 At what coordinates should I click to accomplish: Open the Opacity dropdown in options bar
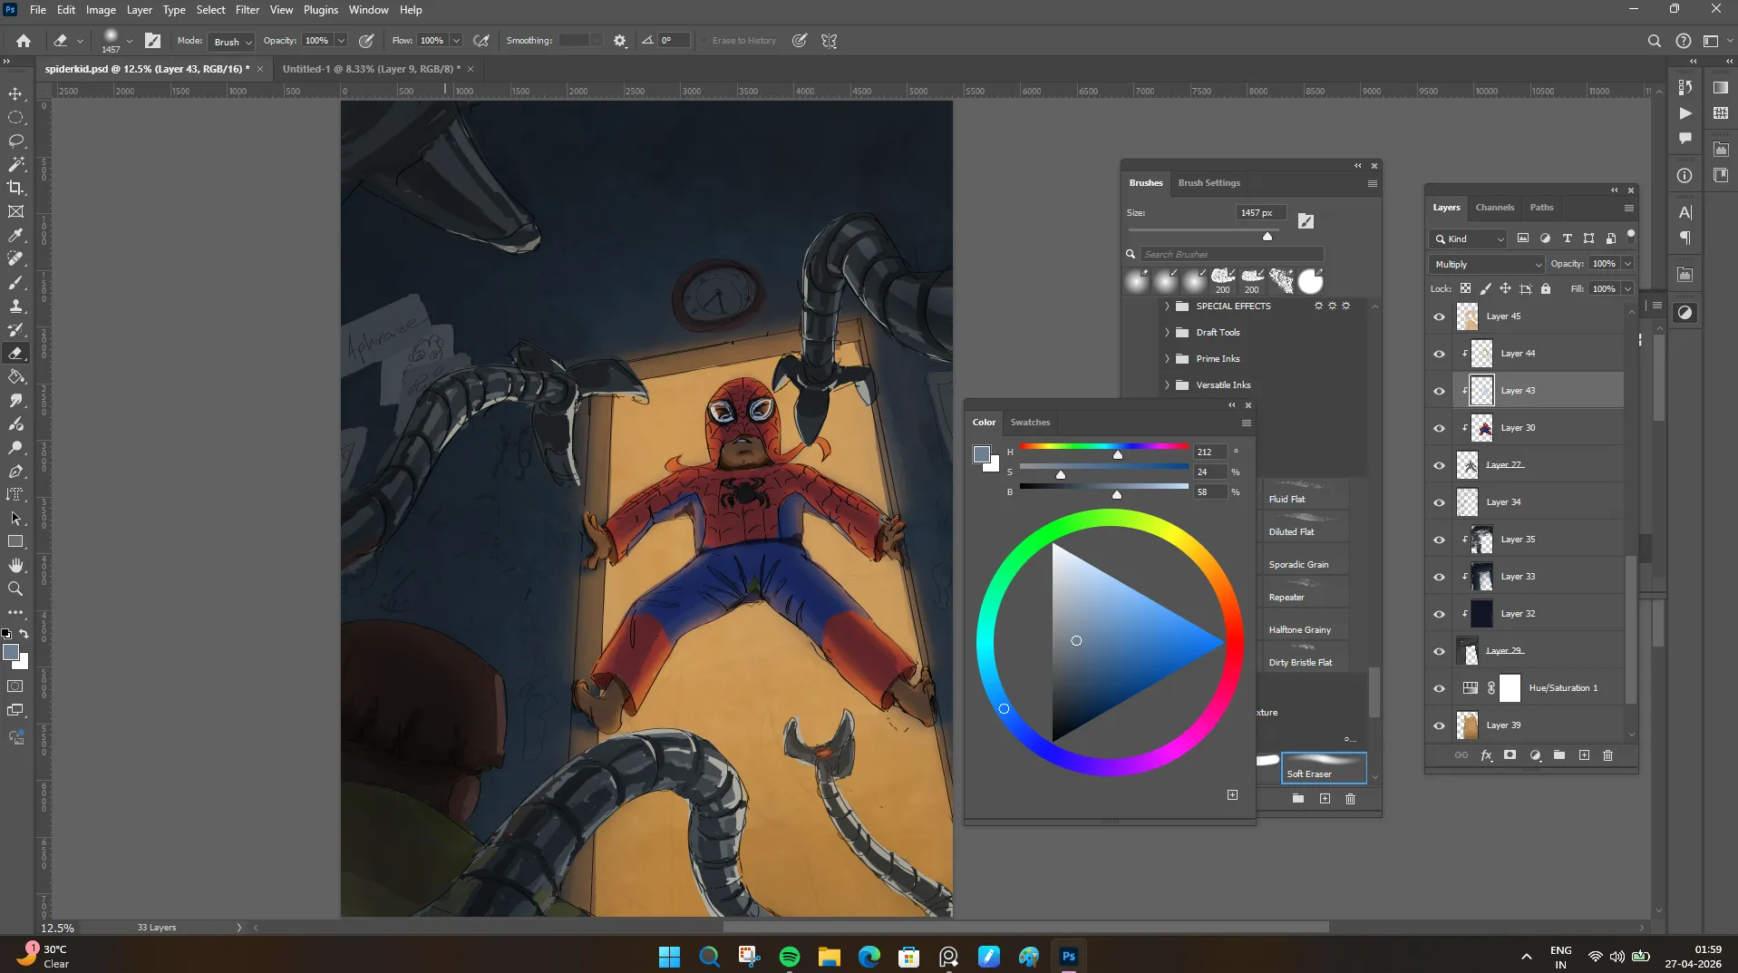click(x=341, y=41)
